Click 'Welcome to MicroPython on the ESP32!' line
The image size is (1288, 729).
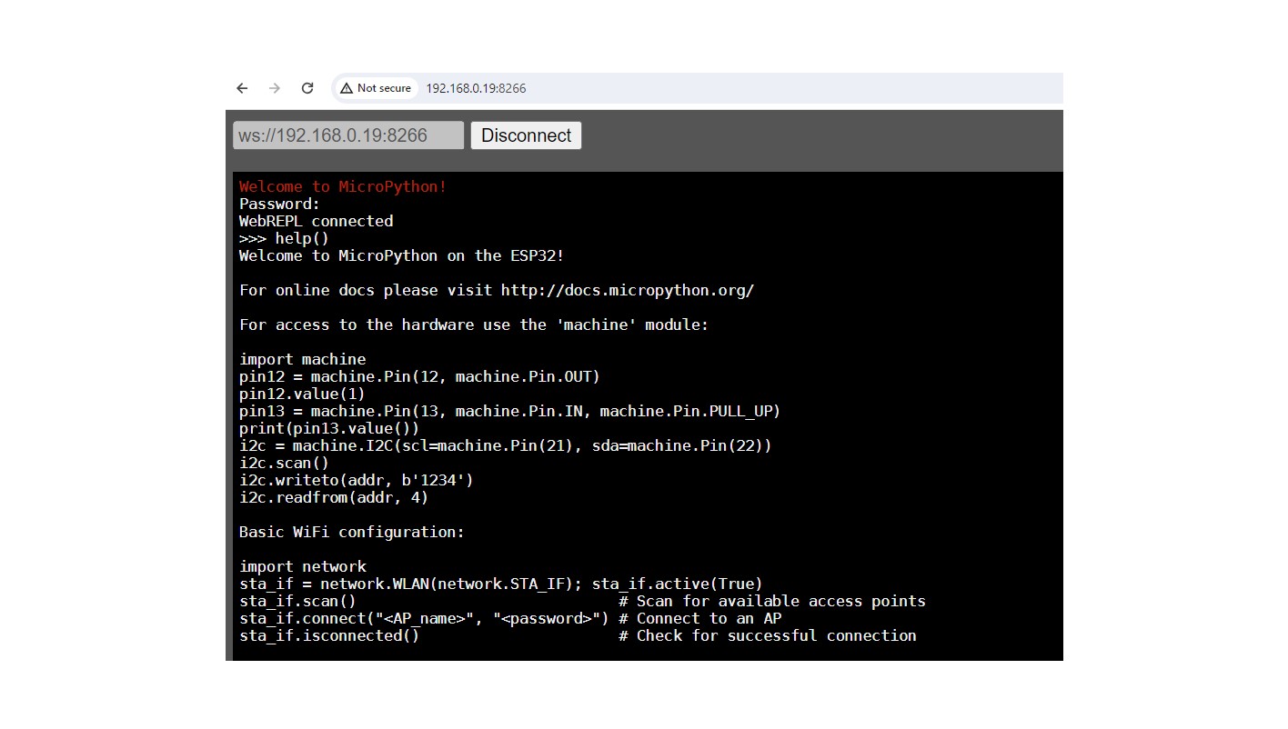[401, 255]
